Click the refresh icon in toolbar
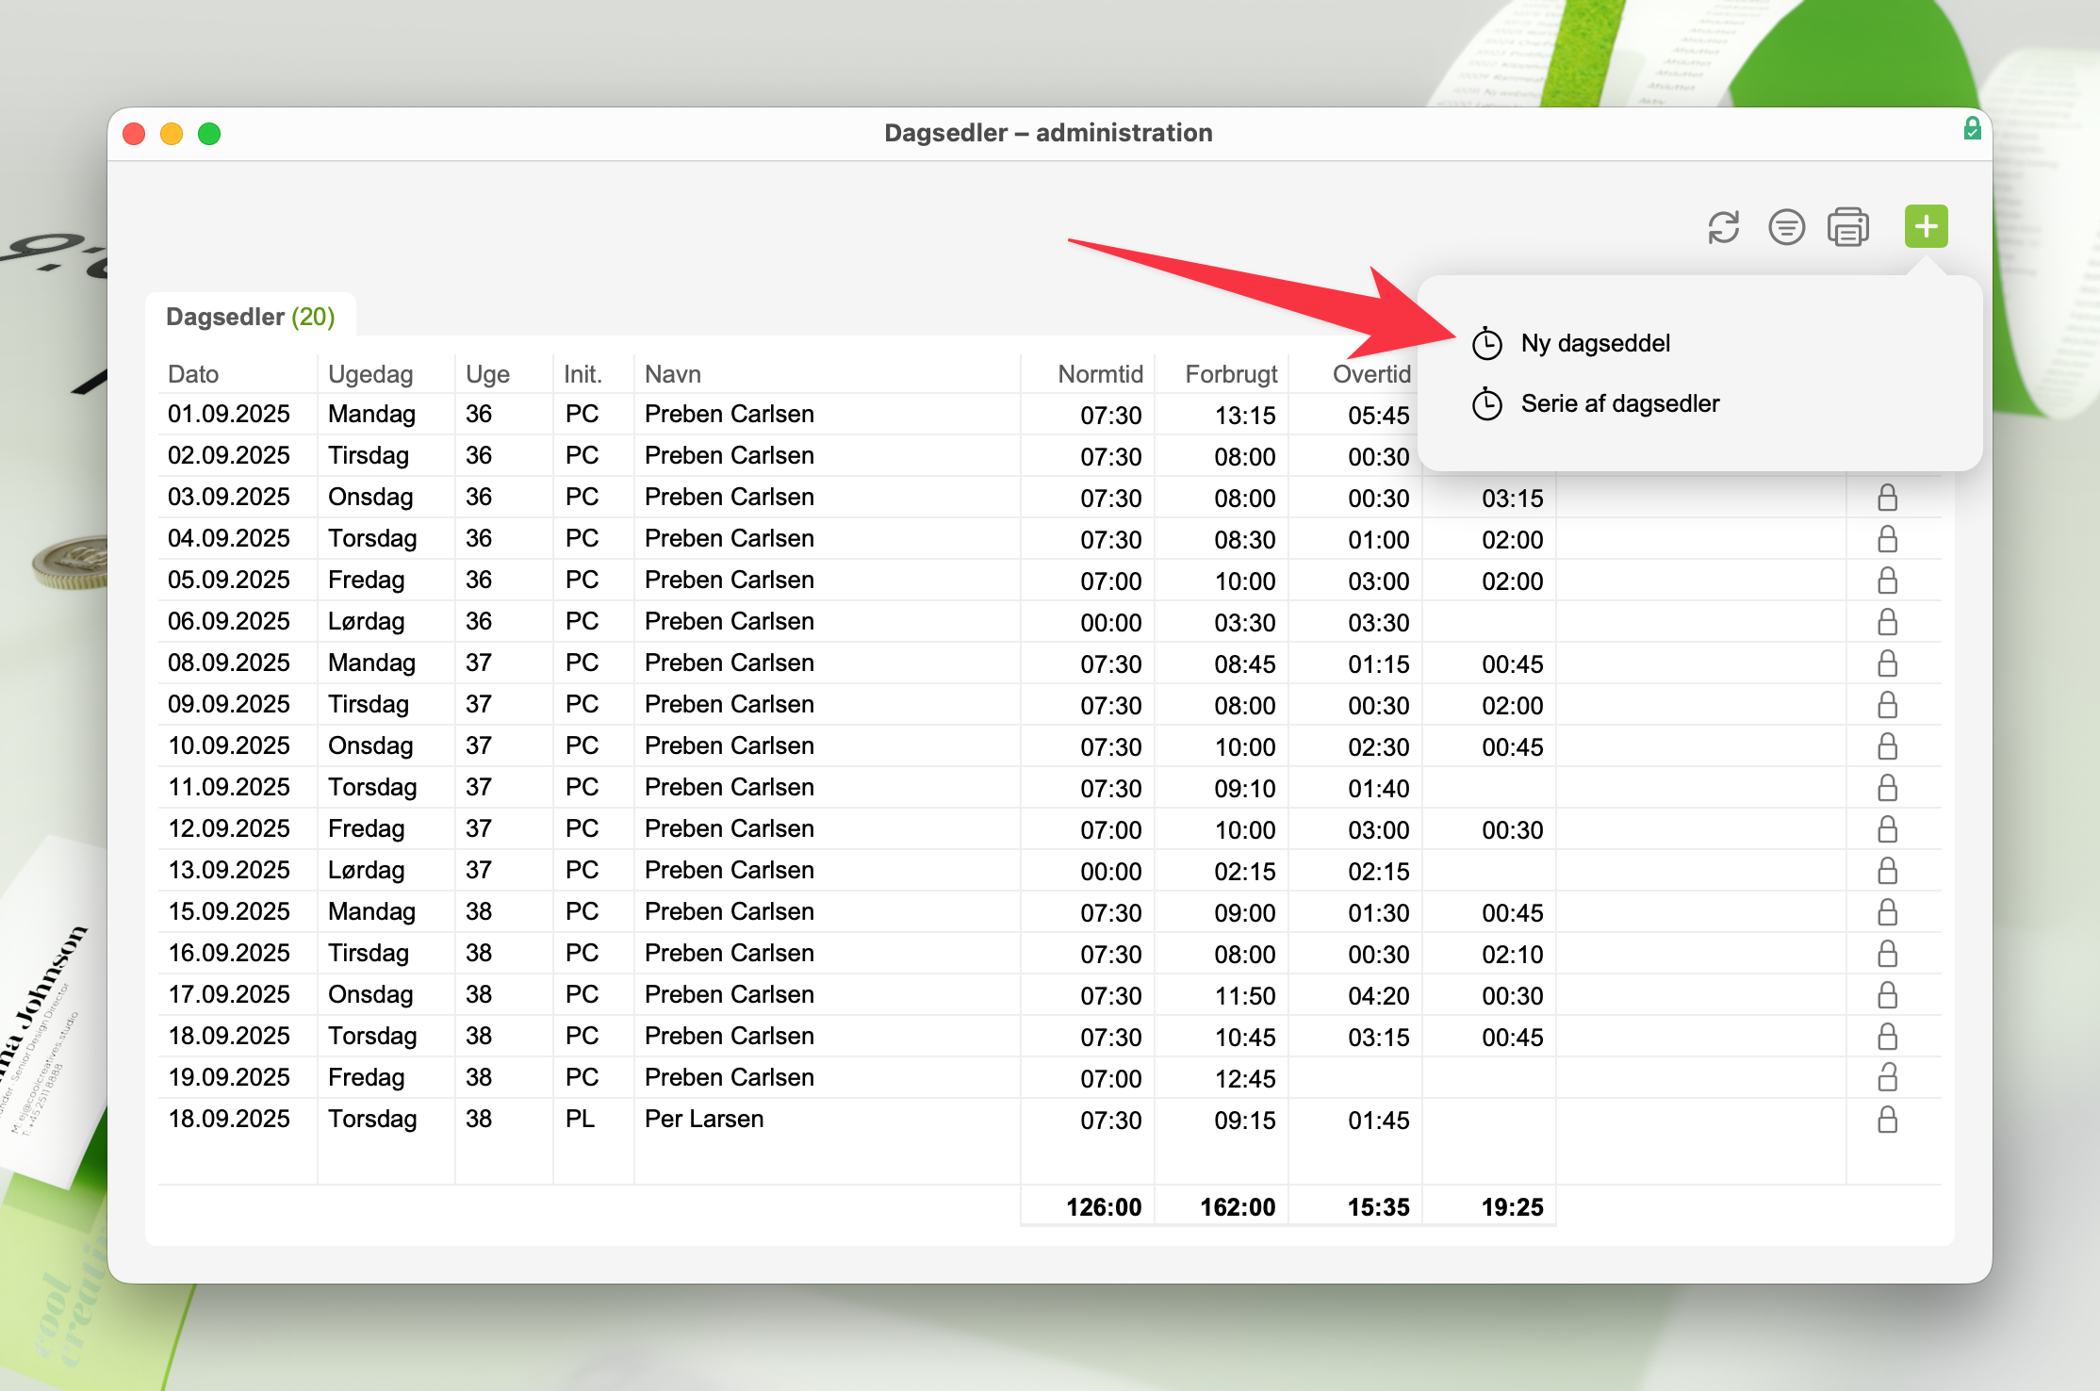 (x=1723, y=227)
